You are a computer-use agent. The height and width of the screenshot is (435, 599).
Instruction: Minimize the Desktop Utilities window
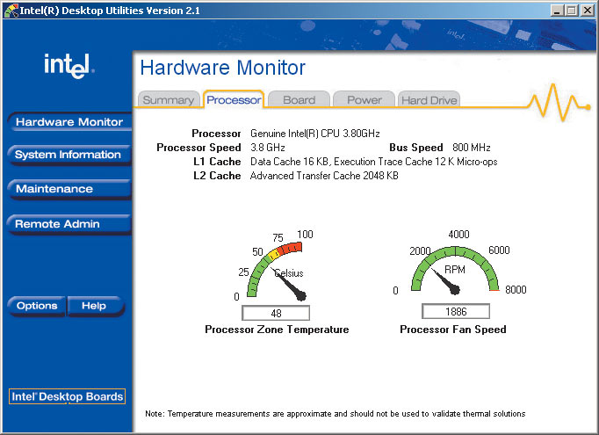click(558, 11)
